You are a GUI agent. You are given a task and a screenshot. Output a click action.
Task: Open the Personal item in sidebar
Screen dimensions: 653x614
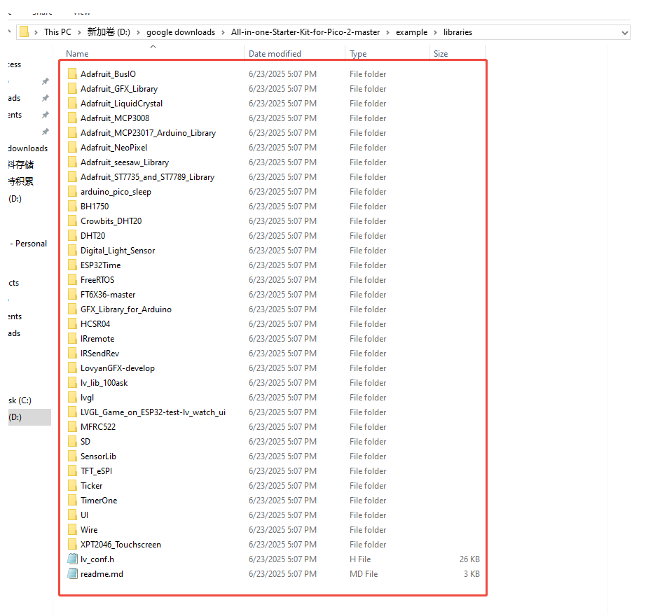coord(28,244)
